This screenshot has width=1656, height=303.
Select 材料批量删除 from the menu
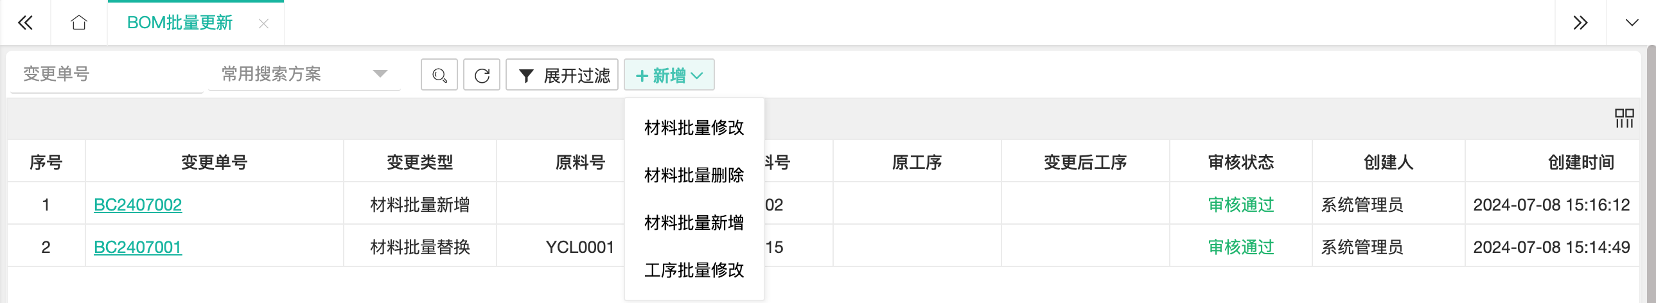pyautogui.click(x=694, y=175)
